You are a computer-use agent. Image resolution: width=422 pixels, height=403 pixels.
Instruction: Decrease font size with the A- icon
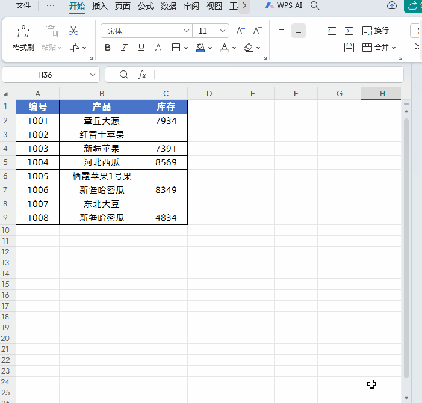(257, 31)
